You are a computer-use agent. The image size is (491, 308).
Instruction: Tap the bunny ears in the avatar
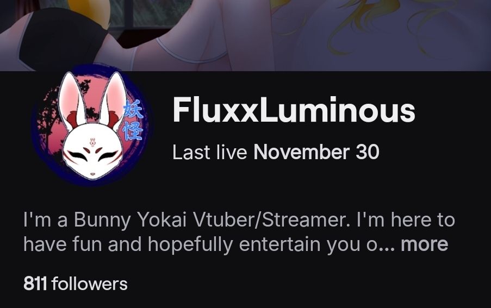pos(91,98)
